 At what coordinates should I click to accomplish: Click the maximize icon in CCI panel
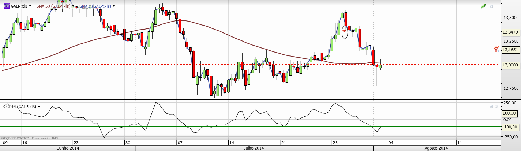coord(491,107)
